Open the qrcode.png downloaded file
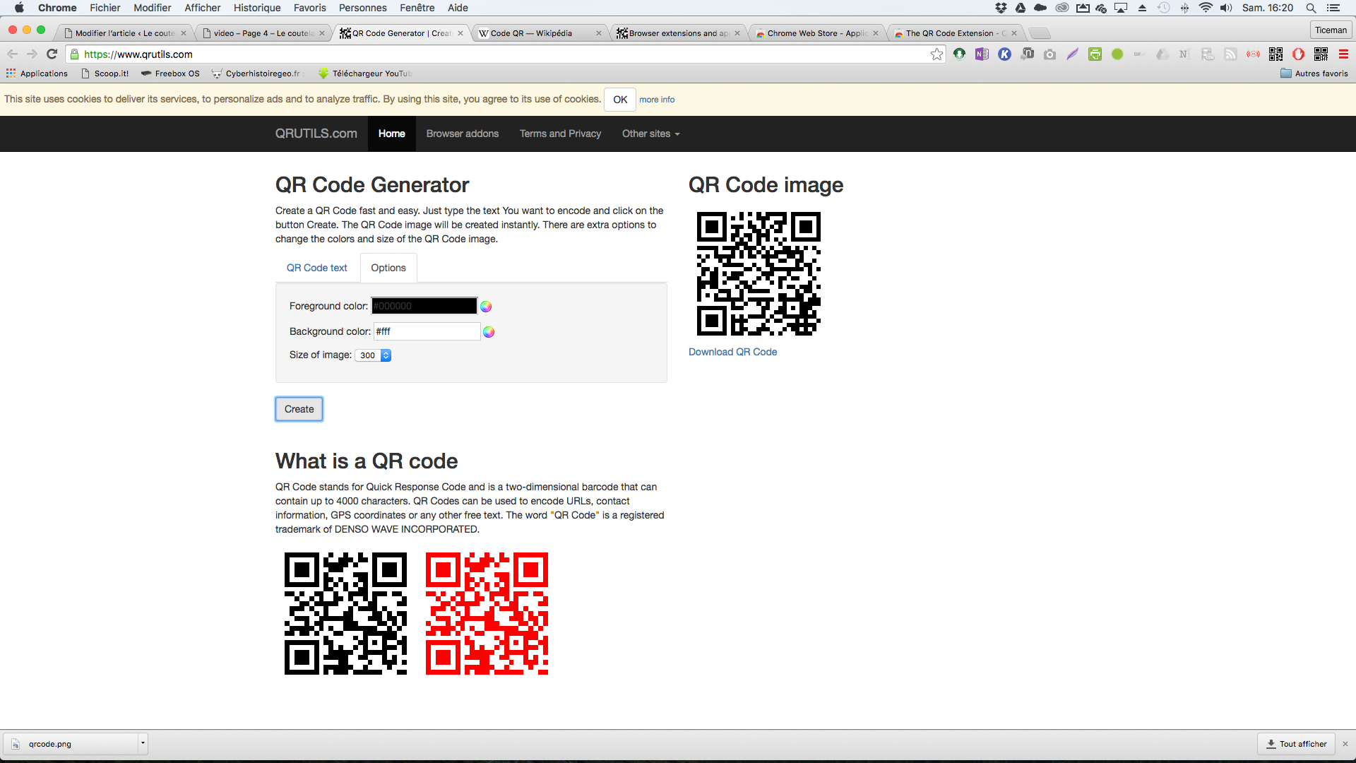This screenshot has height=763, width=1356. [x=71, y=744]
